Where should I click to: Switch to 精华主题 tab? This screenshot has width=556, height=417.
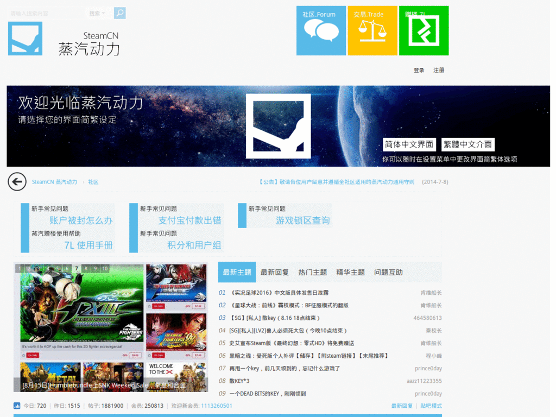tap(350, 273)
